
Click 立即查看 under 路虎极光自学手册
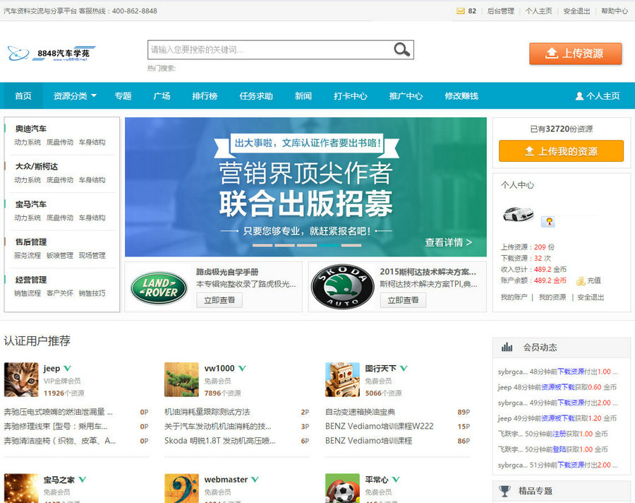point(219,300)
